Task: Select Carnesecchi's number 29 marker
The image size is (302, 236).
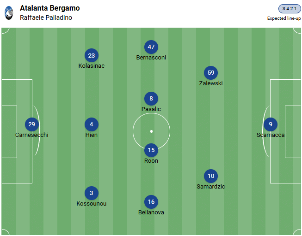Action: (x=31, y=124)
